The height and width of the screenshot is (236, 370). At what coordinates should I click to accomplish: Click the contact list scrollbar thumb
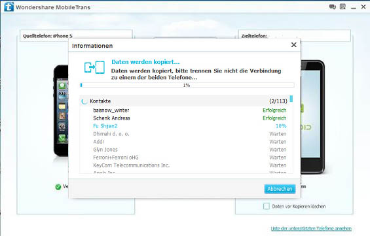coord(291,99)
